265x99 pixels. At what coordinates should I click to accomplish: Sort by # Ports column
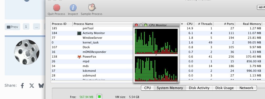pyautogui.click(x=224, y=24)
